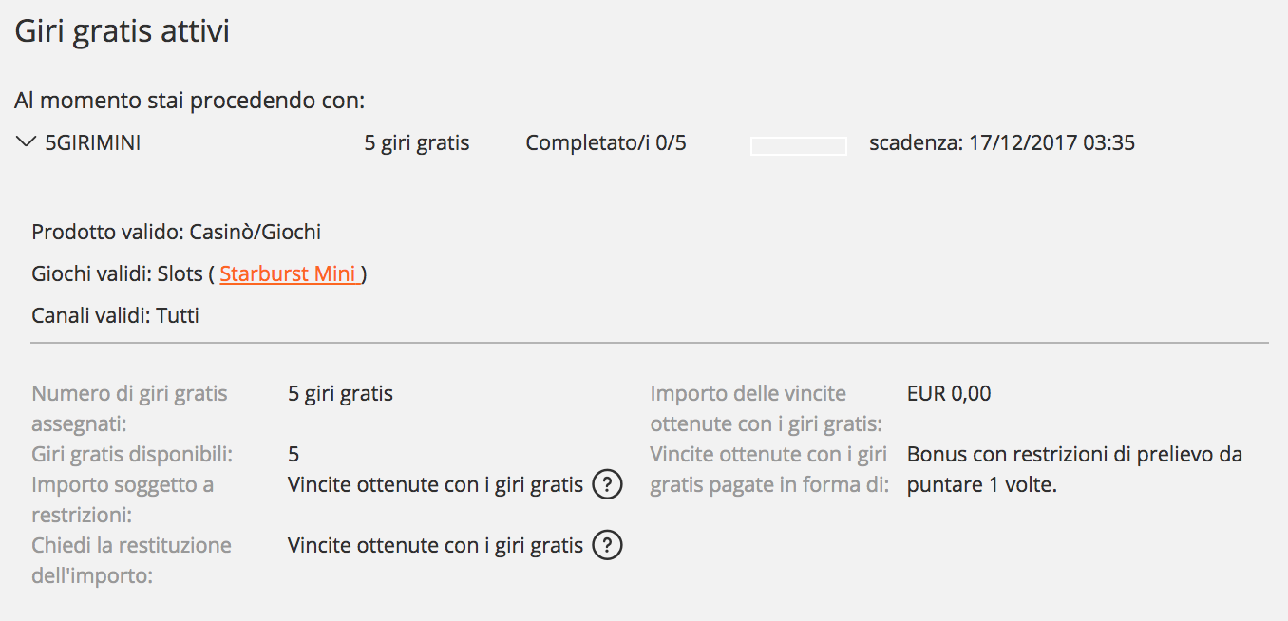Select the Giochi validi: Slots label
The width and height of the screenshot is (1288, 621).
pos(117,274)
